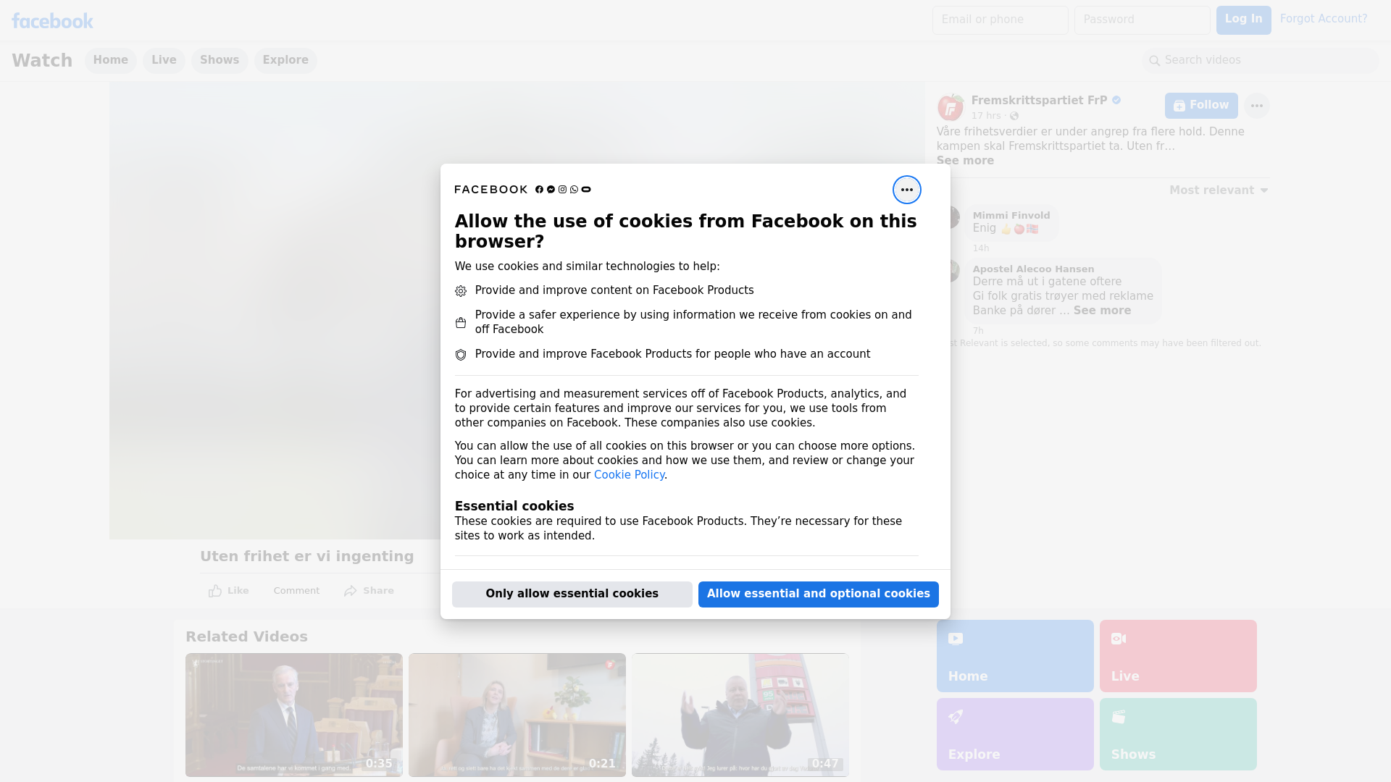Click Fremskrittspartiet FrP page name

(1039, 101)
